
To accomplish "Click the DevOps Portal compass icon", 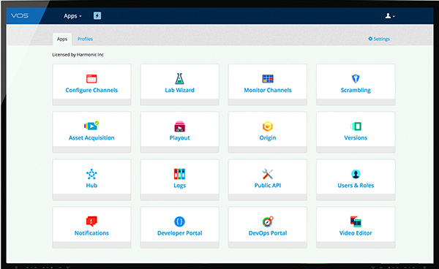I will [268, 221].
